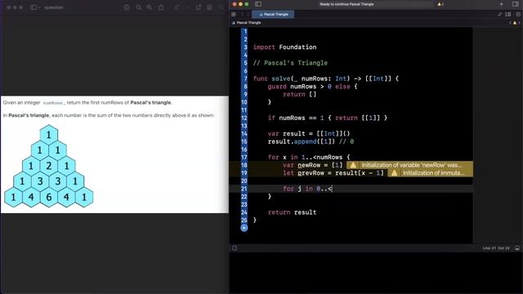Share the image from Preview toolbar

(161, 7)
